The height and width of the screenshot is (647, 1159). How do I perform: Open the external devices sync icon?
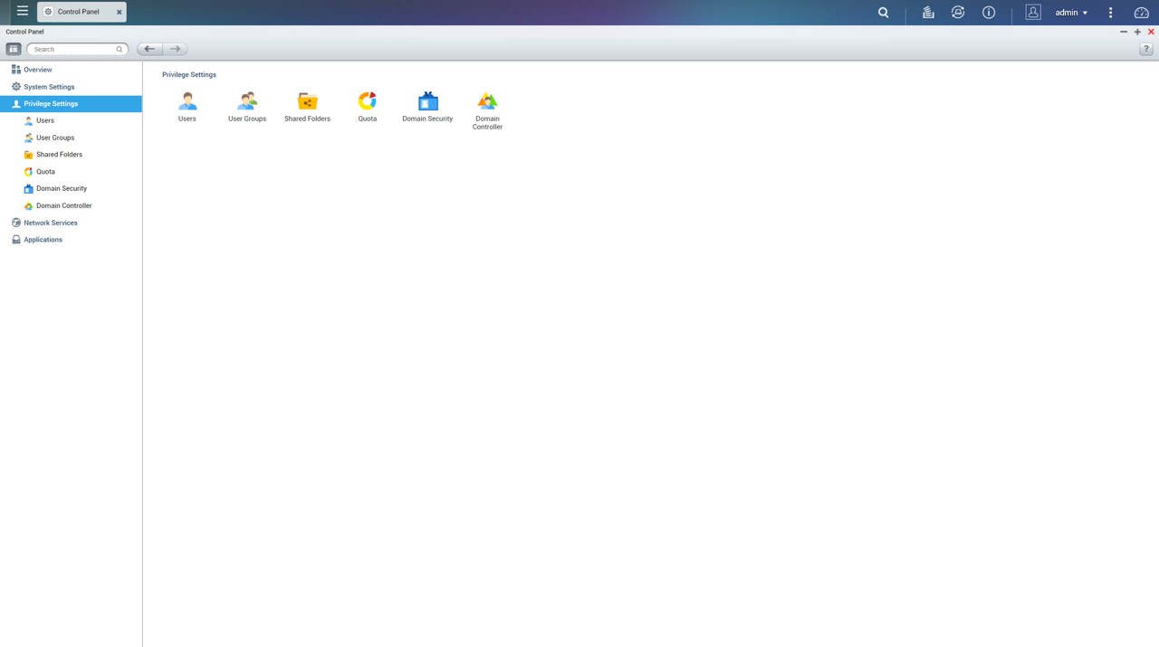pos(958,13)
